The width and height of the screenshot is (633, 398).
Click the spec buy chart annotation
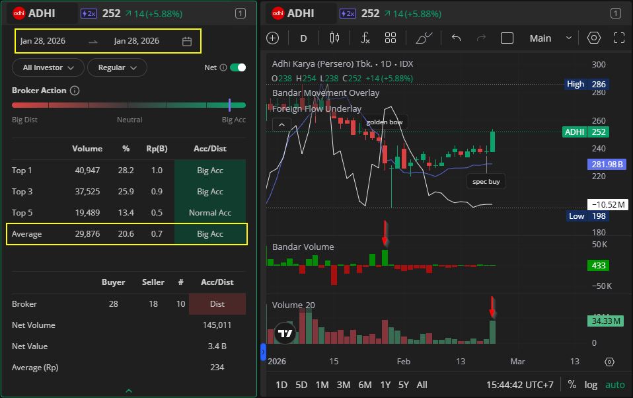pos(486,181)
